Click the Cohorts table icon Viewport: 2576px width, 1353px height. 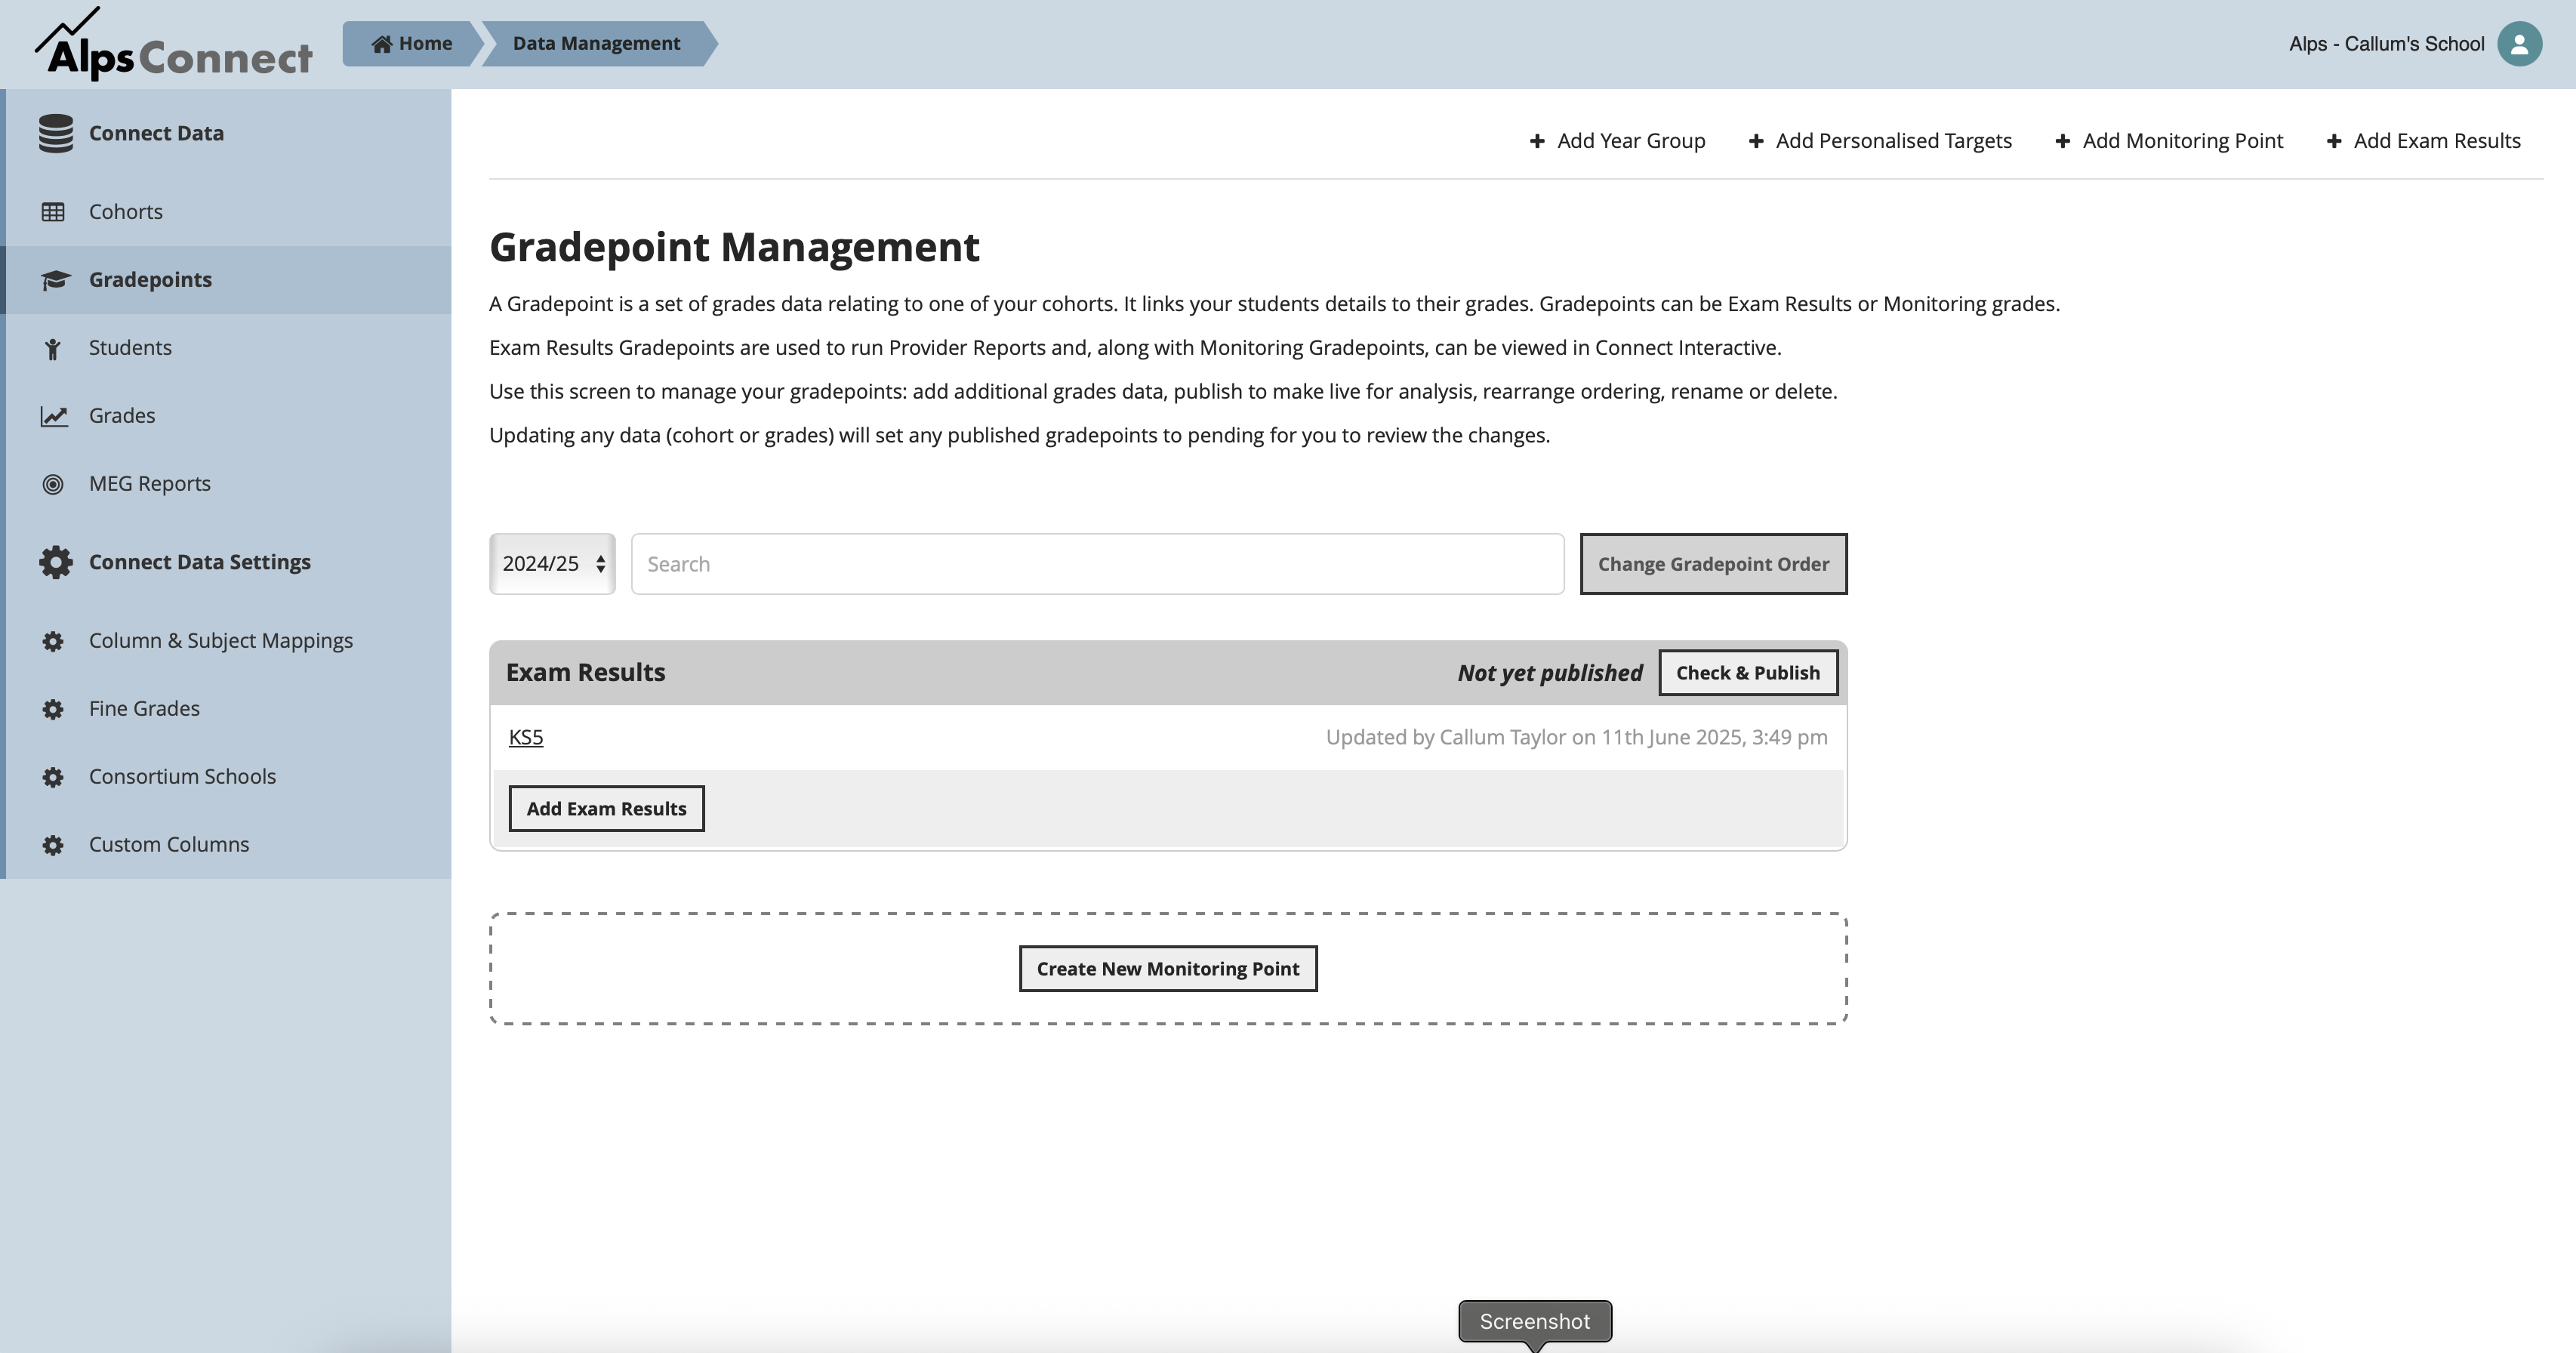(53, 212)
